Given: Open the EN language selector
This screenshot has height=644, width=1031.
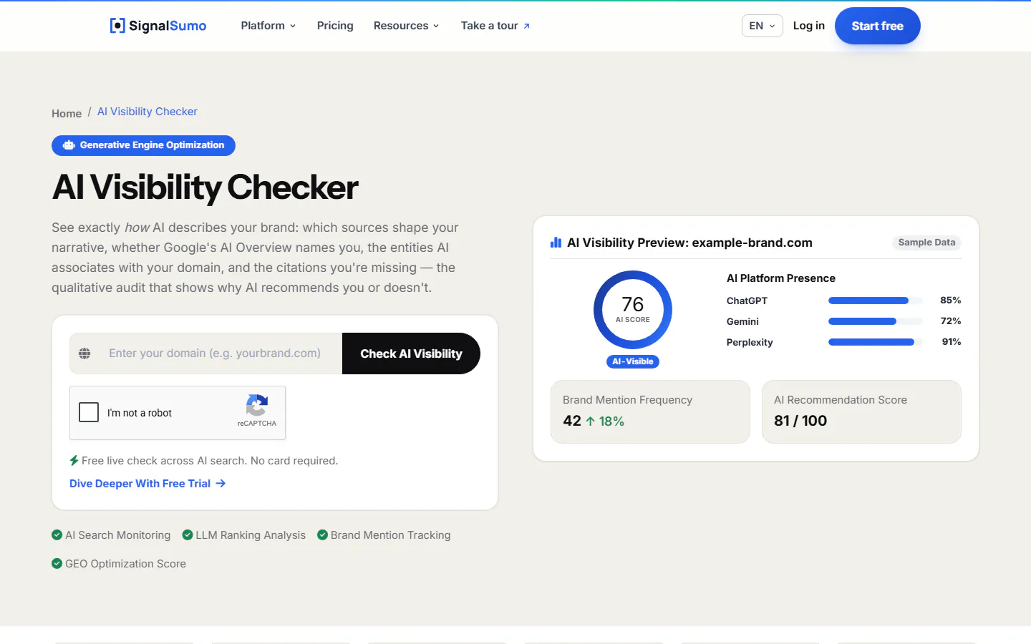Looking at the screenshot, I should [x=763, y=26].
